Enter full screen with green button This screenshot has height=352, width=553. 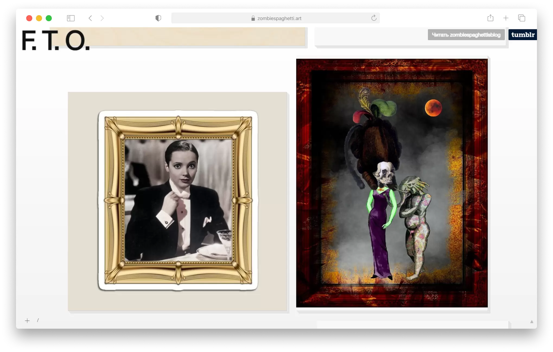click(49, 18)
